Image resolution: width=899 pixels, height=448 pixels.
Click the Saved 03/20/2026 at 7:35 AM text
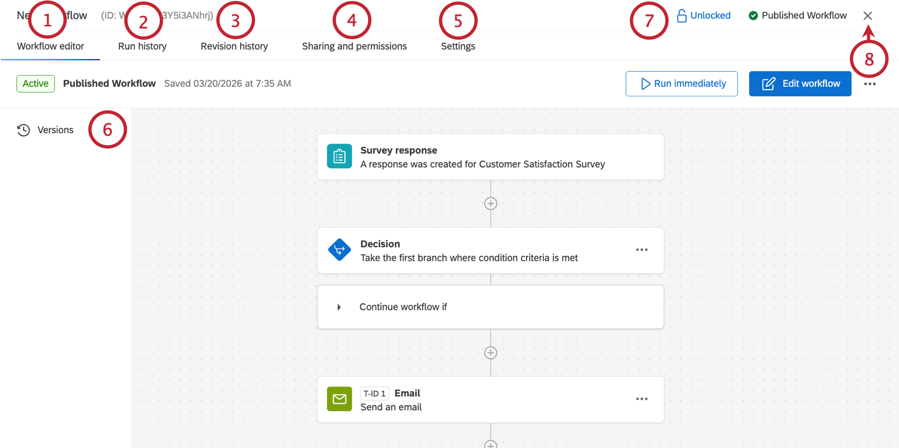pyautogui.click(x=227, y=83)
